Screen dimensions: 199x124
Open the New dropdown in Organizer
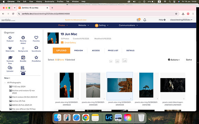tap(7, 78)
